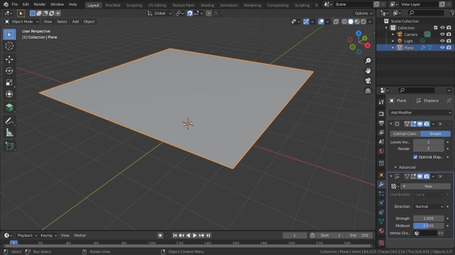Open the Render menu

[39, 5]
